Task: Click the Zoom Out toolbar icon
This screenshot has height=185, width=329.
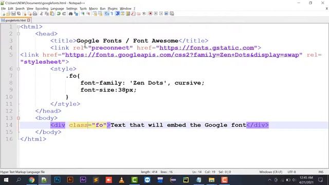Action: click(x=88, y=14)
